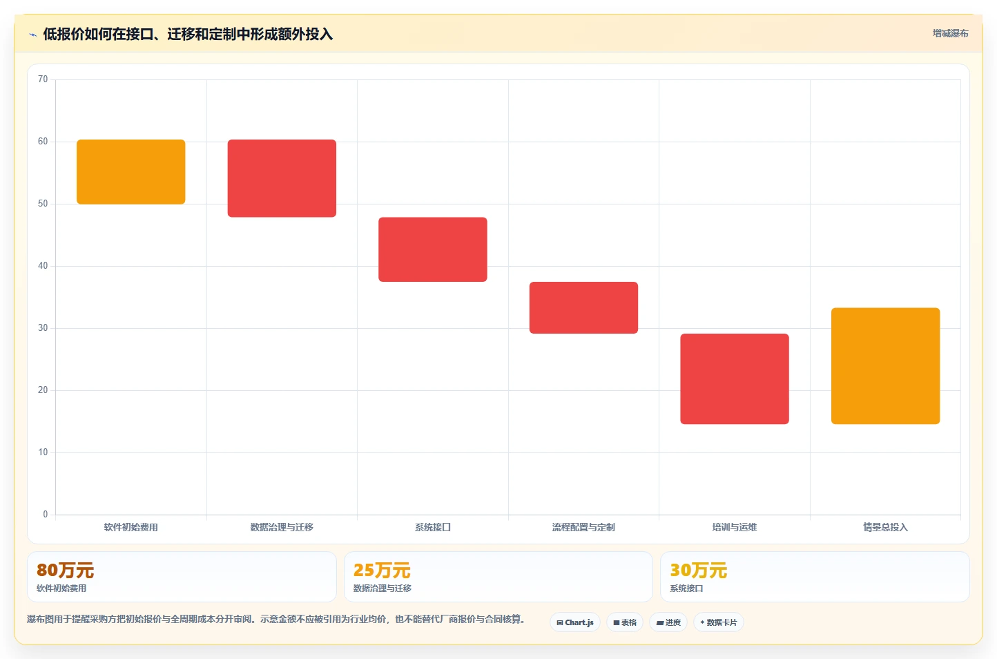Click y-axis value 70
Screen dimensions: 997x659
click(x=43, y=79)
